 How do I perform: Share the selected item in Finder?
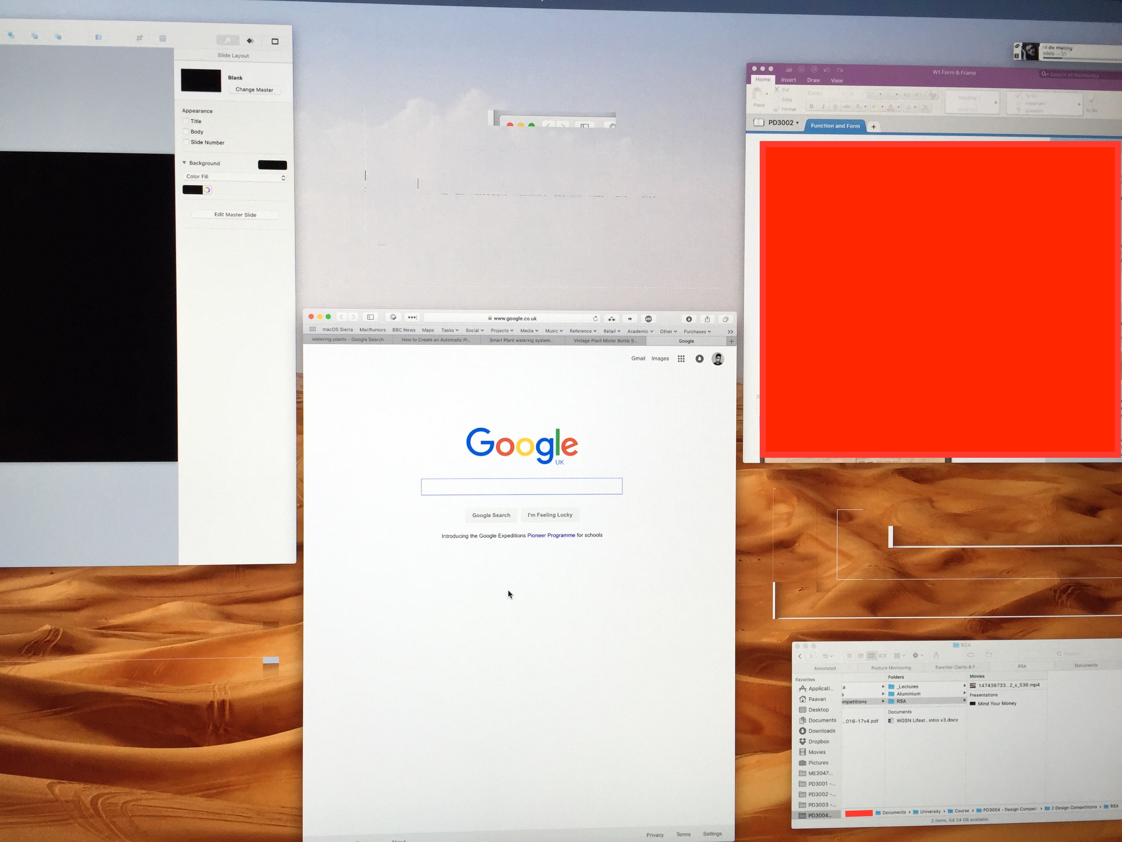pyautogui.click(x=936, y=655)
